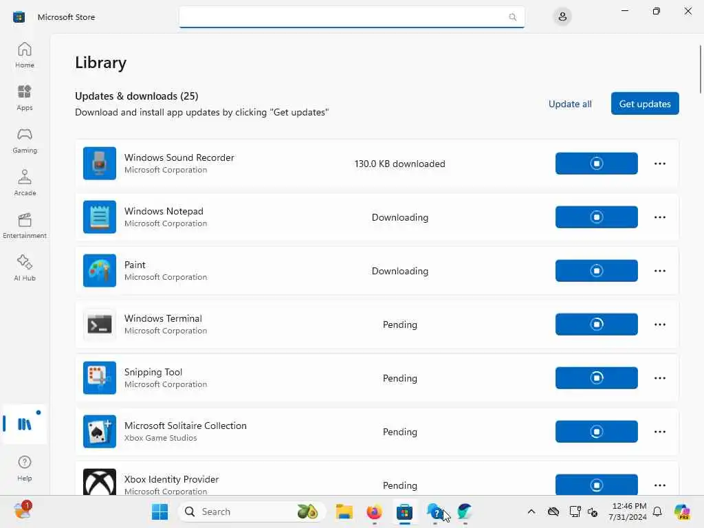Click the Snipping Tool app icon
Viewport: 704px width, 528px height.
[100, 378]
